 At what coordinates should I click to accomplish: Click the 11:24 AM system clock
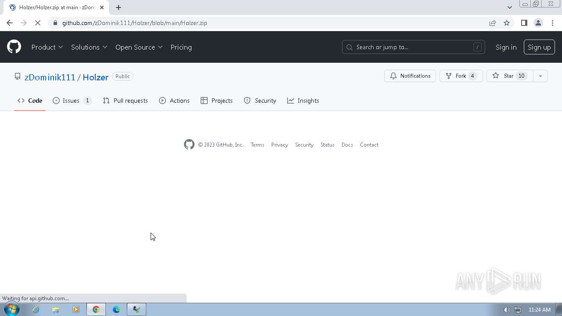(x=540, y=310)
